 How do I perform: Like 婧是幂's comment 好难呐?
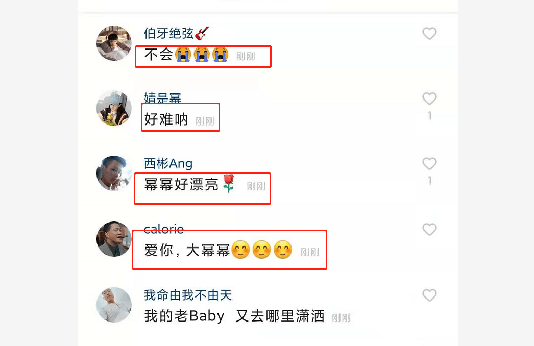(429, 98)
